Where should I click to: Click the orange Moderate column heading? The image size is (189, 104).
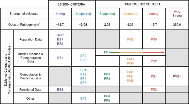click(x=131, y=14)
